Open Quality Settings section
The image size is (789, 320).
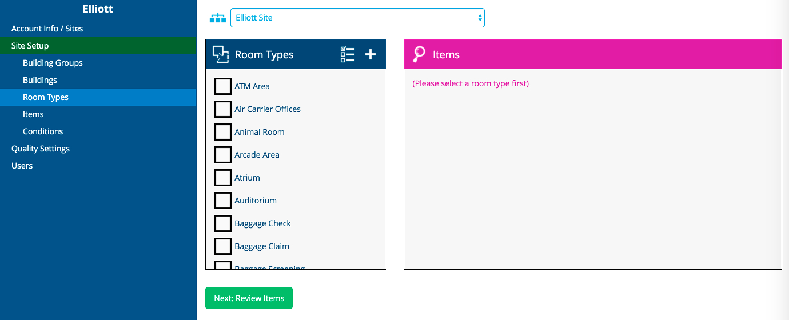(41, 149)
